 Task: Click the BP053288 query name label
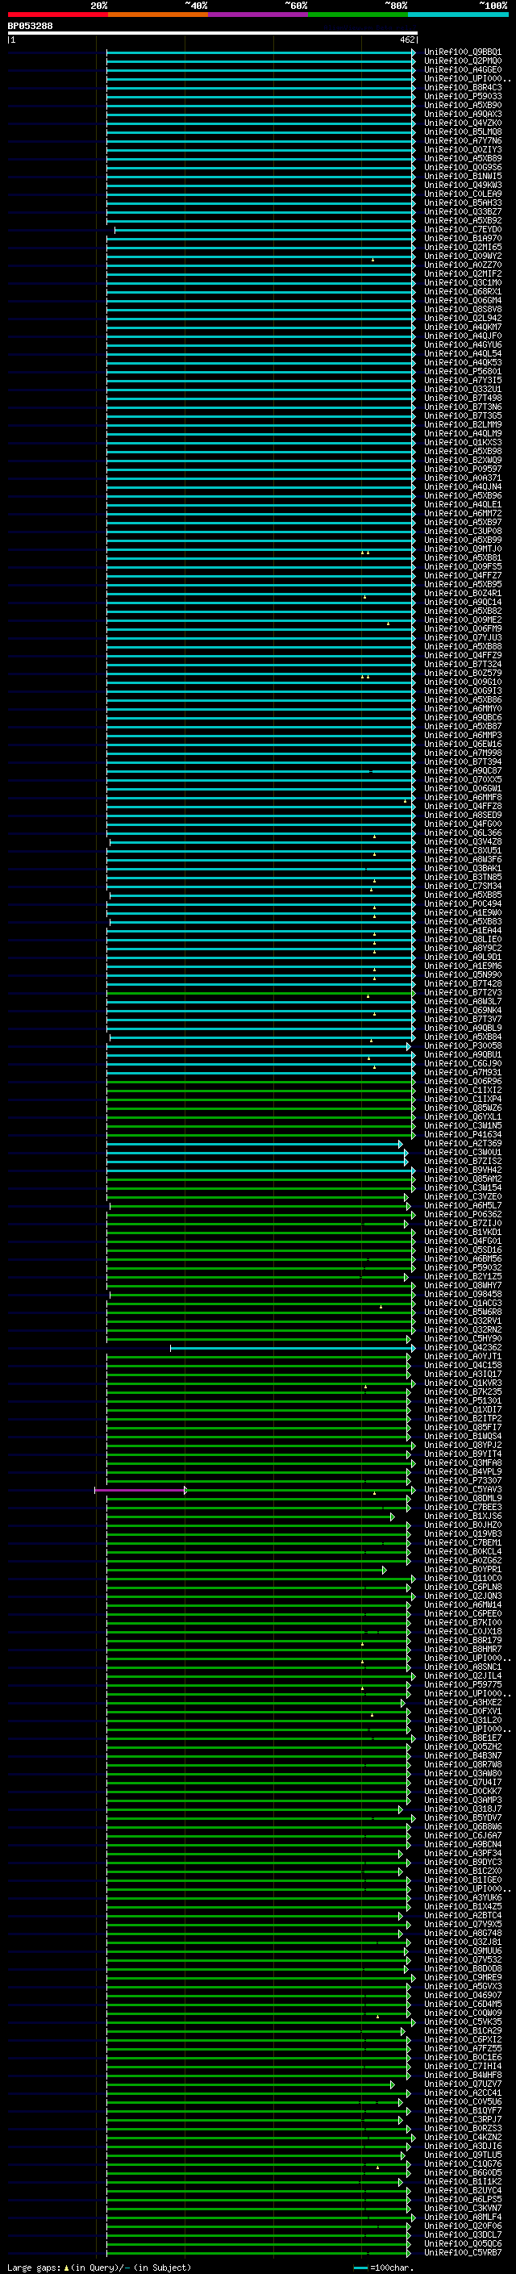click(30, 26)
